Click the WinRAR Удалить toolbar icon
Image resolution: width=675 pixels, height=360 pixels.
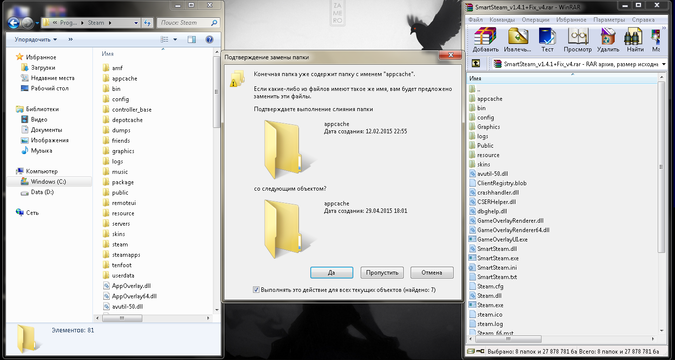pyautogui.click(x=608, y=40)
